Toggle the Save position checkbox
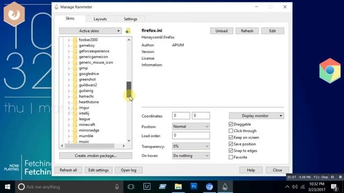The height and width of the screenshot is (193, 344). tap(231, 144)
